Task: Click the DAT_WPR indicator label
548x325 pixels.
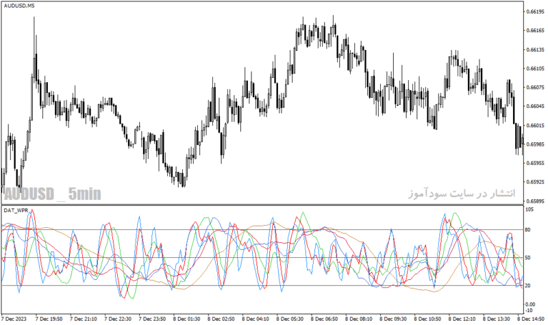Action: tap(16, 210)
